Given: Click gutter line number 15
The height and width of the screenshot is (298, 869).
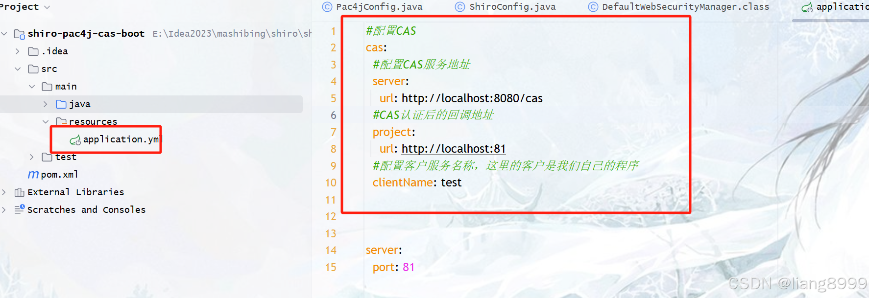Looking at the screenshot, I should (331, 268).
